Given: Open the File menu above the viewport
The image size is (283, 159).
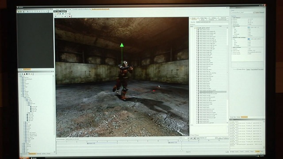Looking at the screenshot, I should coord(55,11).
